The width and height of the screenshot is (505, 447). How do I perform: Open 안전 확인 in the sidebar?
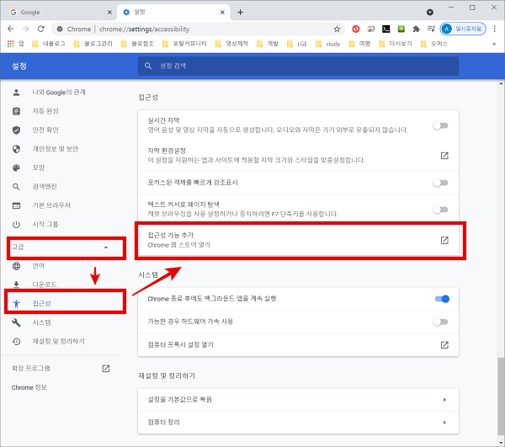(45, 130)
